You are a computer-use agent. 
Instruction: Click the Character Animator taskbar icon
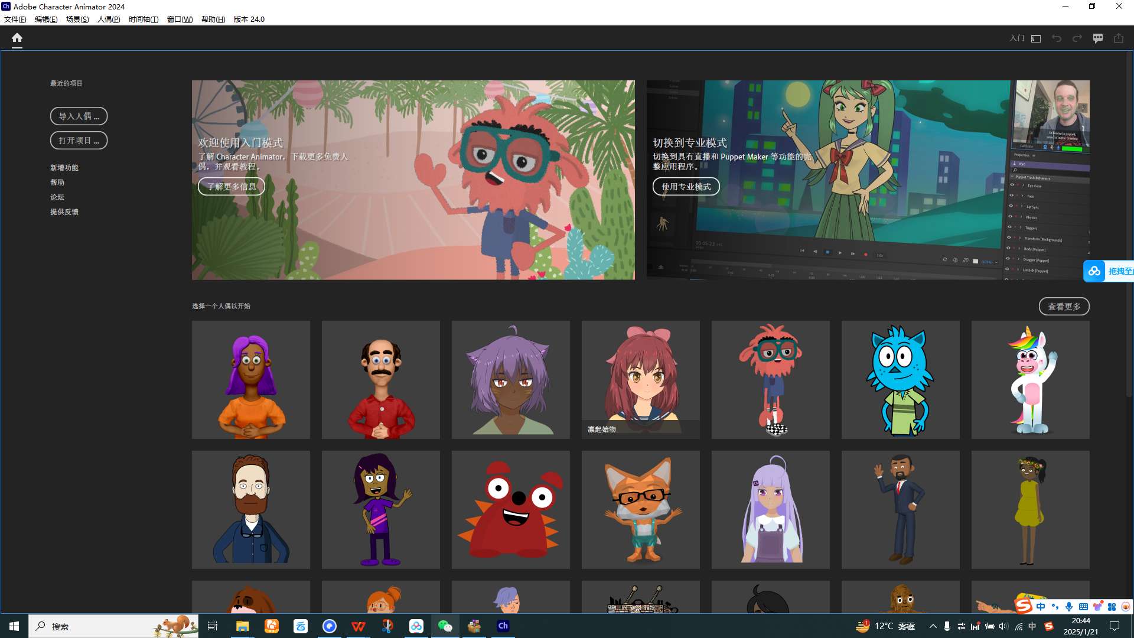pyautogui.click(x=503, y=626)
